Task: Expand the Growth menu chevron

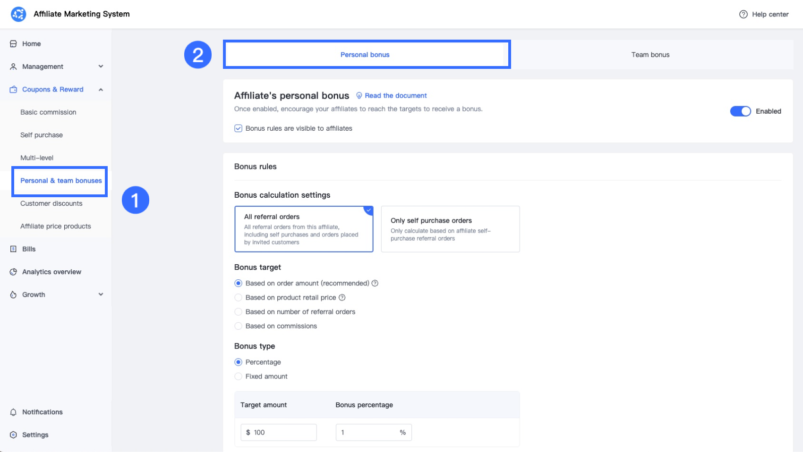Action: point(101,294)
